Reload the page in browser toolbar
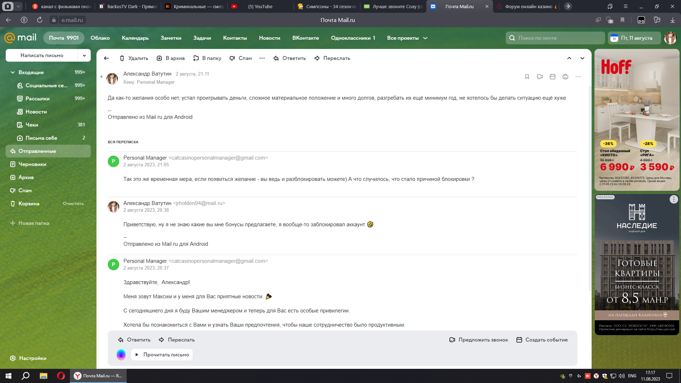The image size is (681, 383). click(40, 20)
